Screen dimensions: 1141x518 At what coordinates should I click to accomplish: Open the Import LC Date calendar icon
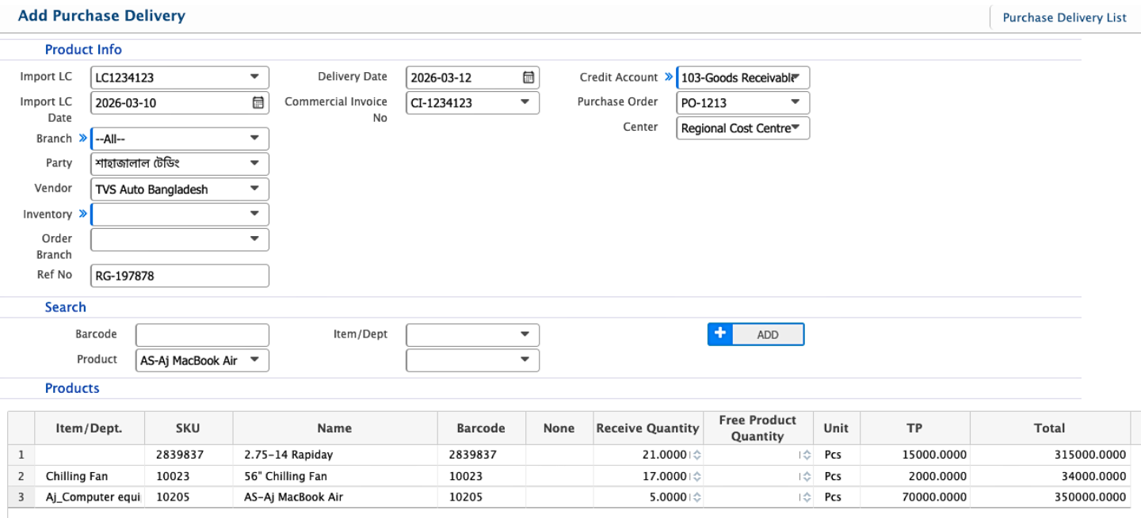pos(258,103)
